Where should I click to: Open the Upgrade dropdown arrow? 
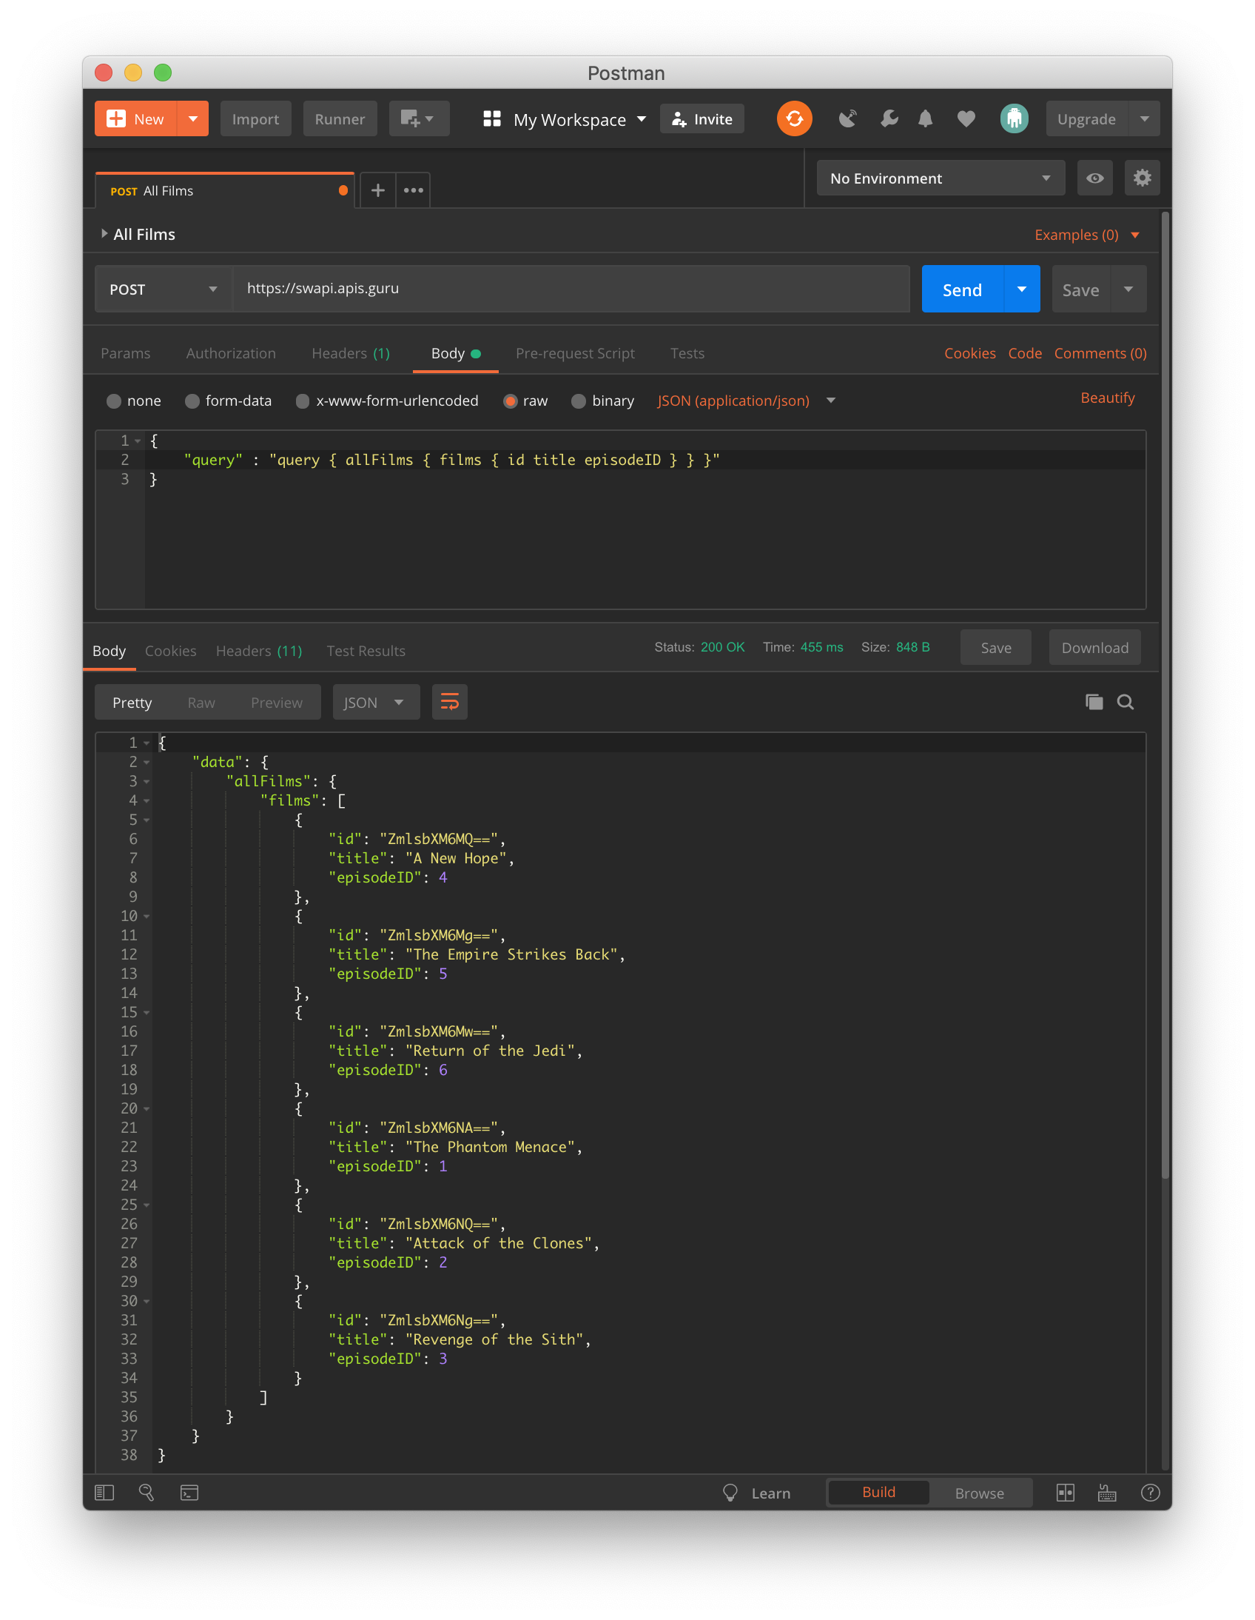[x=1144, y=118]
